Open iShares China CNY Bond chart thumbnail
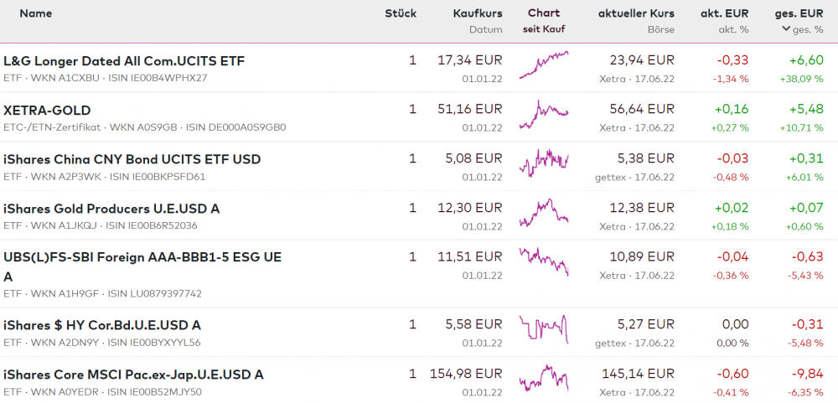 544,163
